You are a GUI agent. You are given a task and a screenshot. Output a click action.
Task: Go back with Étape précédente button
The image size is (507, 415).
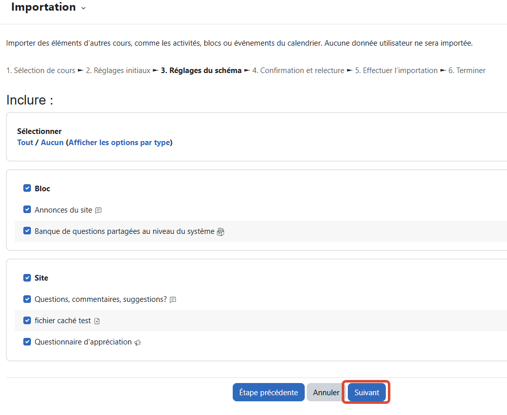[268, 392]
